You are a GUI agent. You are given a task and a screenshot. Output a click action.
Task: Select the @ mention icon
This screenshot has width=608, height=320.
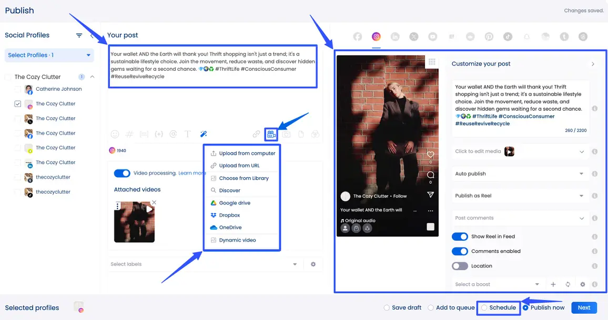click(173, 134)
